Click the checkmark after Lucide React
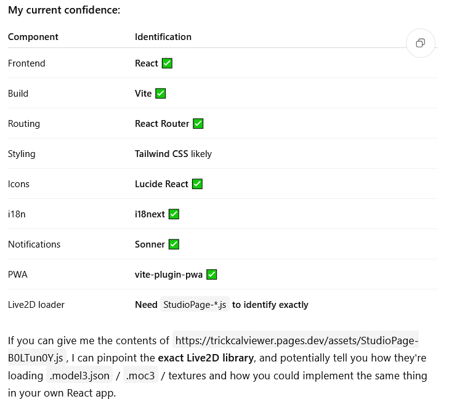465x399 pixels. point(197,183)
